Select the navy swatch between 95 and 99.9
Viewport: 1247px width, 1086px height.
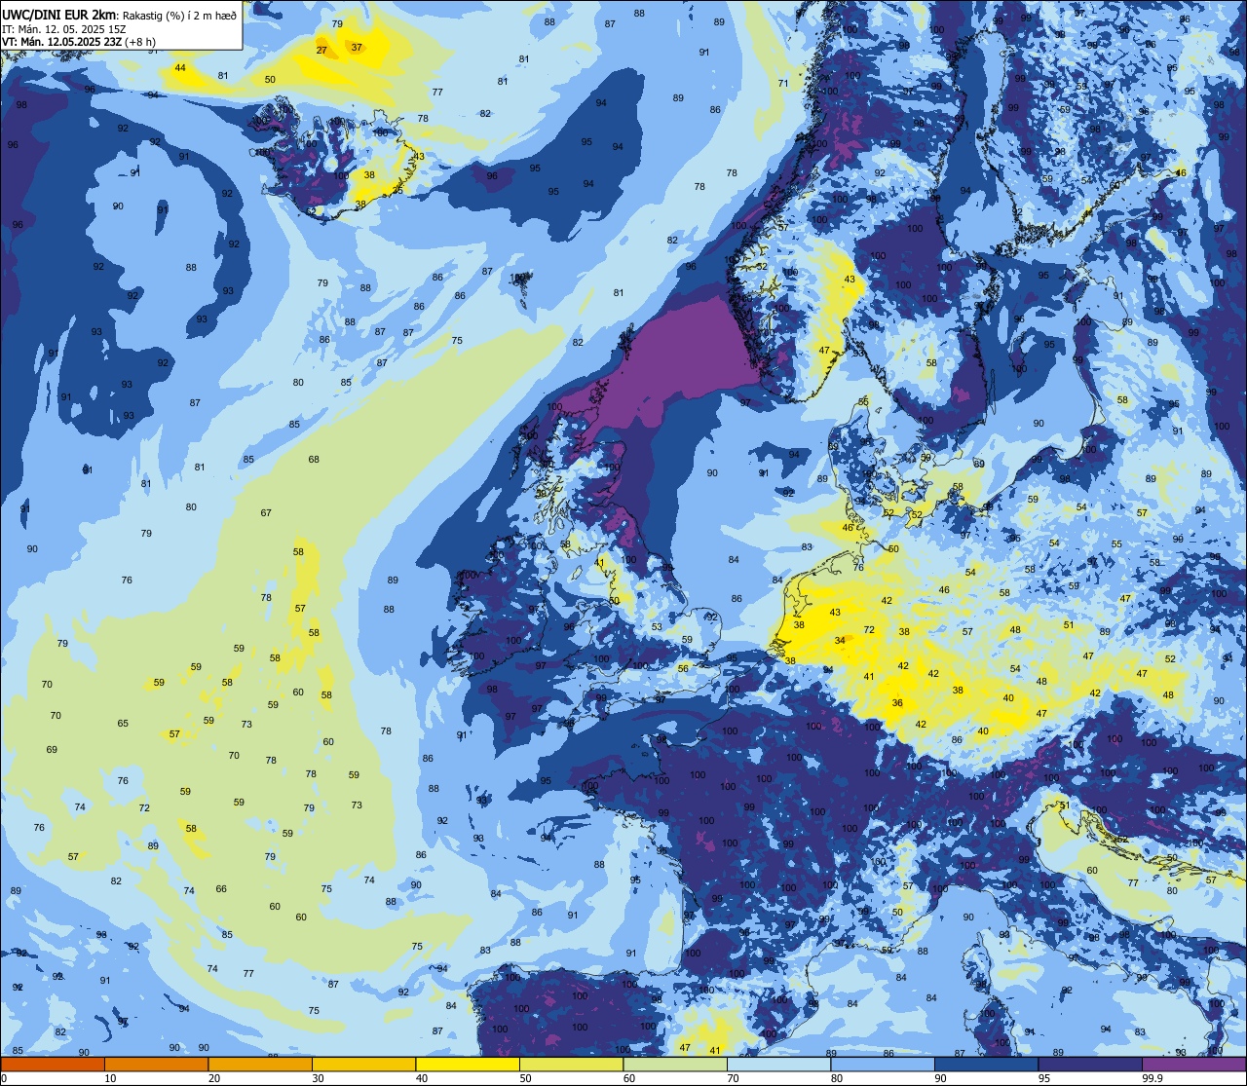(1090, 1064)
